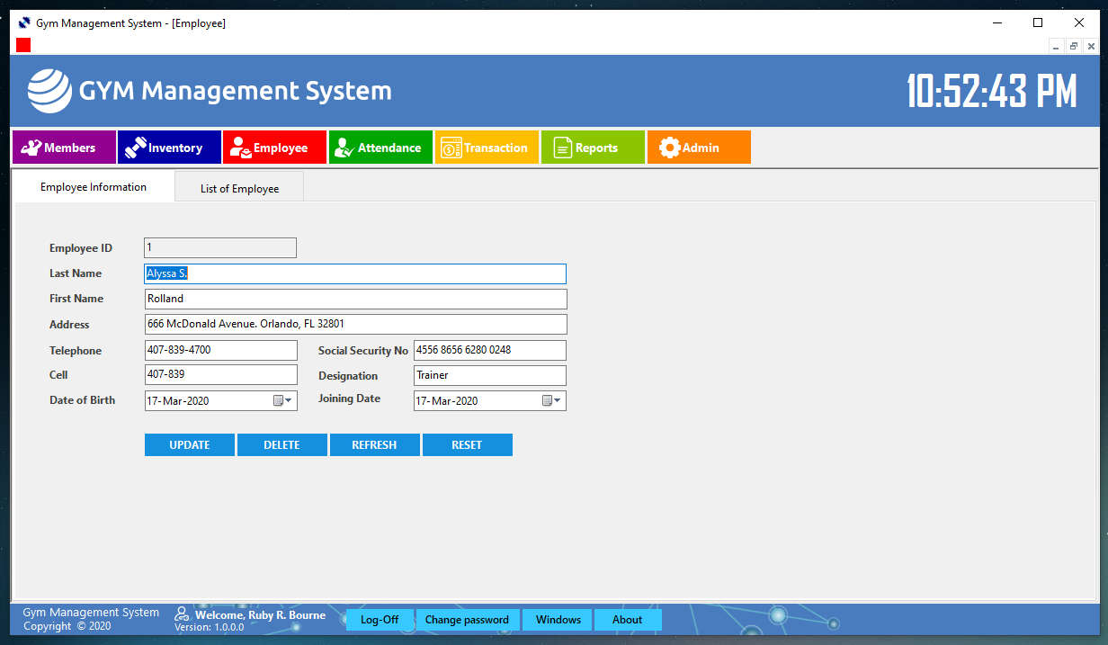Click the UPDATE button
Image resolution: width=1108 pixels, height=645 pixels.
(x=190, y=444)
